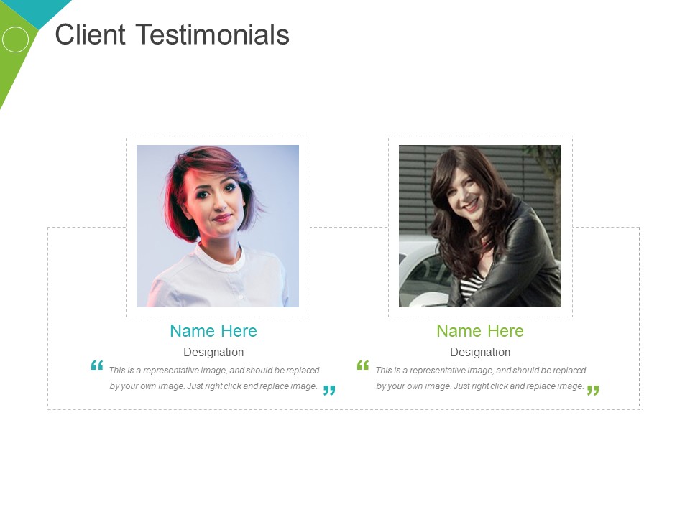This screenshot has height=517, width=690.
Task: Select the photo of the woman in the leather jacket
Action: 480,226
